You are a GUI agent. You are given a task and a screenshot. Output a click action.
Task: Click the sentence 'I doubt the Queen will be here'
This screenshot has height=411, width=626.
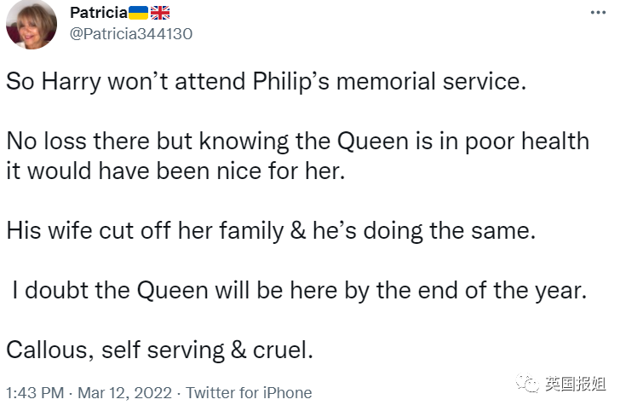tap(299, 290)
